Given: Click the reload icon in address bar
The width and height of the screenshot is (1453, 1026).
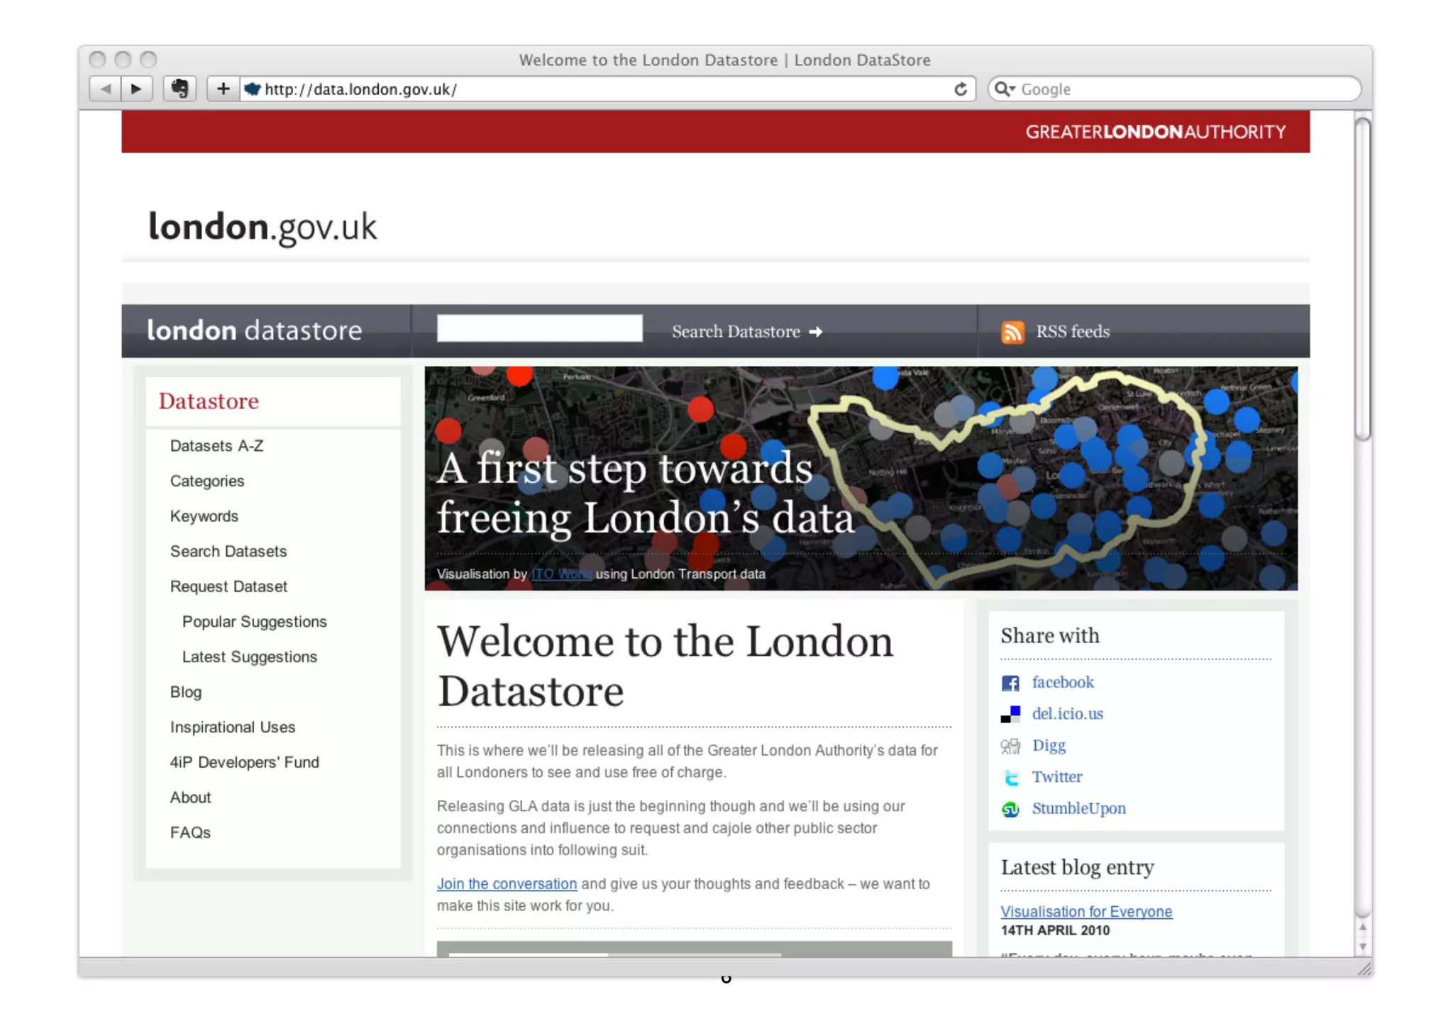Looking at the screenshot, I should tap(960, 89).
